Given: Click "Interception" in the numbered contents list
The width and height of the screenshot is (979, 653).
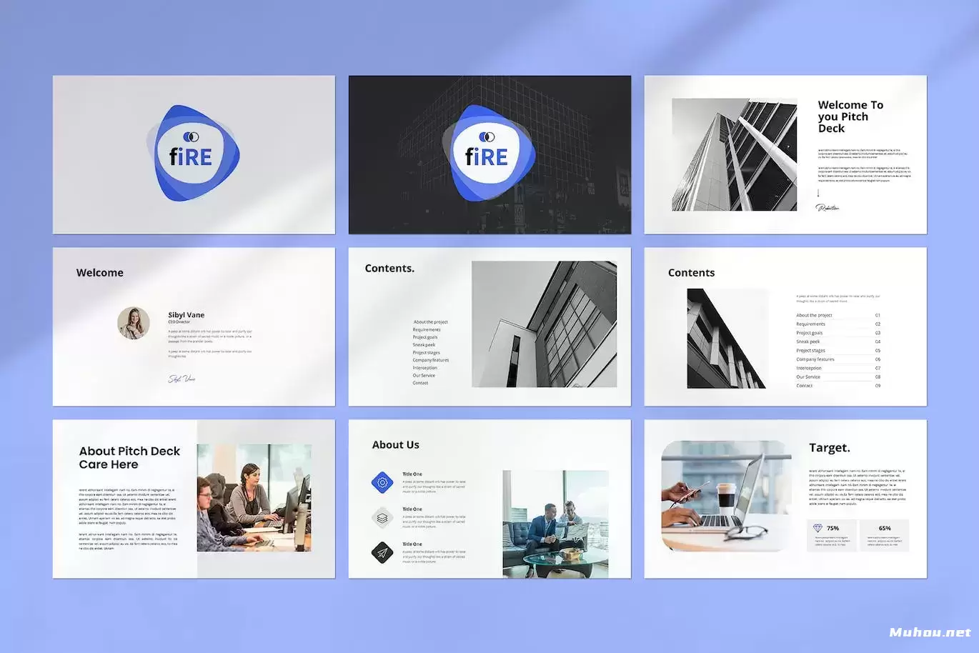Looking at the screenshot, I should point(809,368).
